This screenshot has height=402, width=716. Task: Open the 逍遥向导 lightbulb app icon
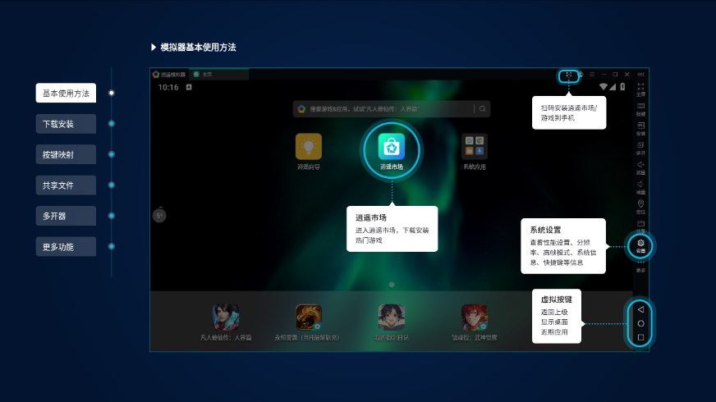309,147
